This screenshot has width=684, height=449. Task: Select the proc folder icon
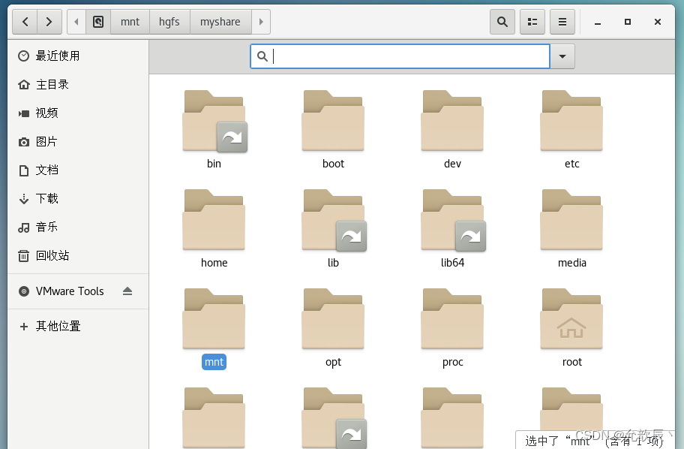(x=452, y=319)
